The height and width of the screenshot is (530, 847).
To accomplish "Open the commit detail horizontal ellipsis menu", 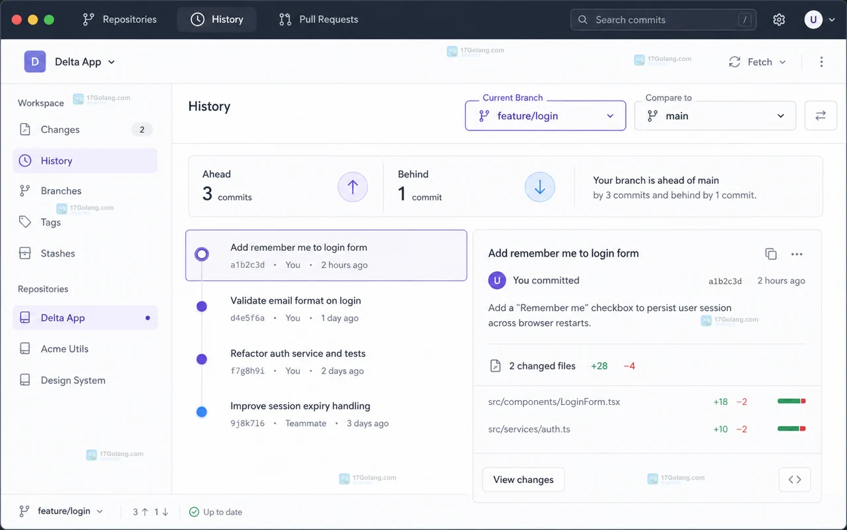I will [x=797, y=254].
